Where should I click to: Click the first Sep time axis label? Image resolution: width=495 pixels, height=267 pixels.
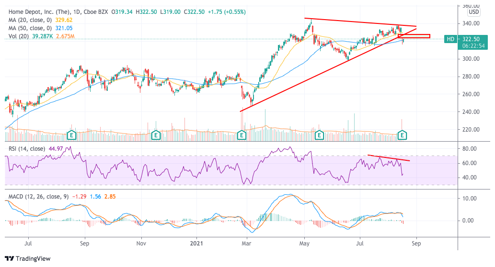85,244
